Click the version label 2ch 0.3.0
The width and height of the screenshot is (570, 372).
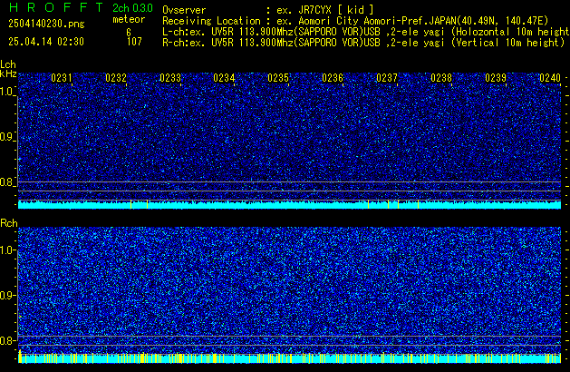point(132,8)
